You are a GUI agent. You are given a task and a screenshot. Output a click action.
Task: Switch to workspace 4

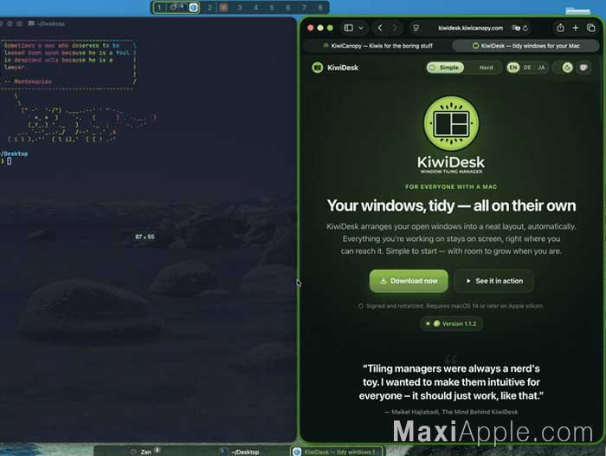[x=256, y=7]
